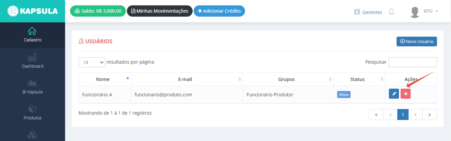Click the Ativo status badge
This screenshot has width=451, height=141.
coord(344,95)
